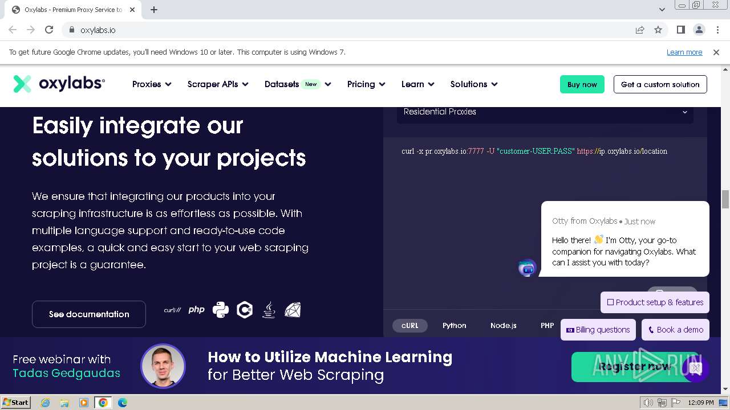Viewport: 730px width, 410px height.
Task: Go back to the previous page
Action: 13,30
